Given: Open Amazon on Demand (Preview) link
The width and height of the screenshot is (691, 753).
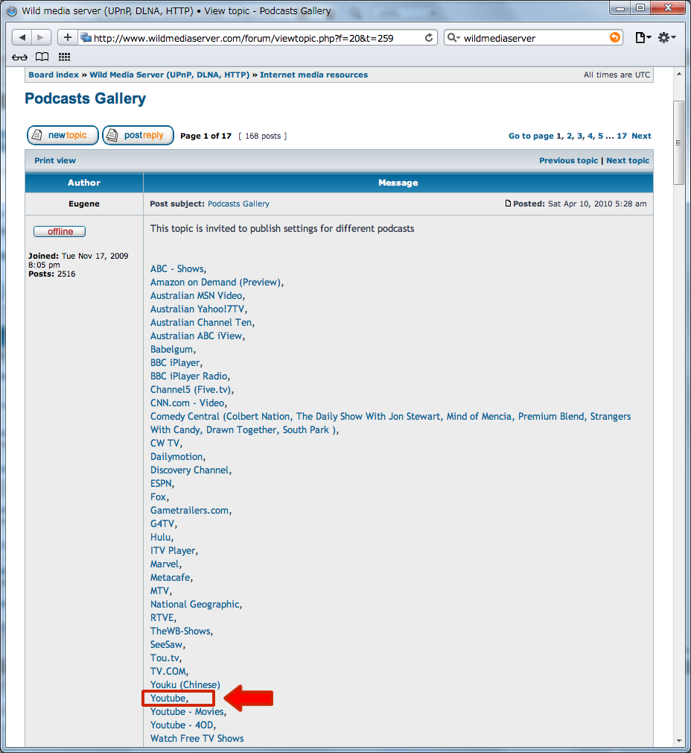Looking at the screenshot, I should pyautogui.click(x=216, y=283).
